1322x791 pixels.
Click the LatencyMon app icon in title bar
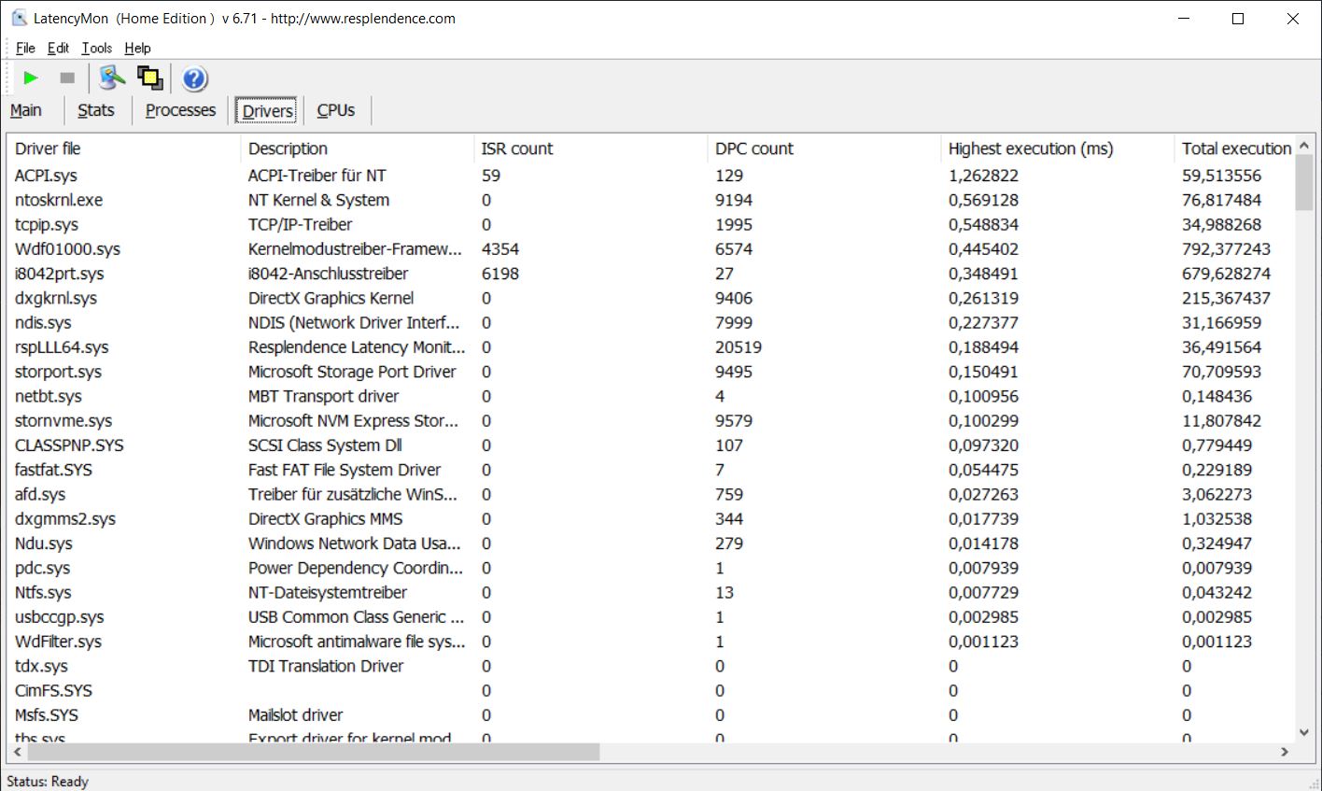tap(19, 19)
